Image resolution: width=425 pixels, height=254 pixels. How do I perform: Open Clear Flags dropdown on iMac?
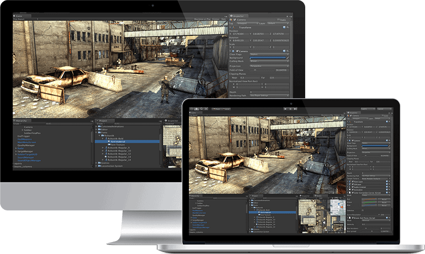click(269, 54)
